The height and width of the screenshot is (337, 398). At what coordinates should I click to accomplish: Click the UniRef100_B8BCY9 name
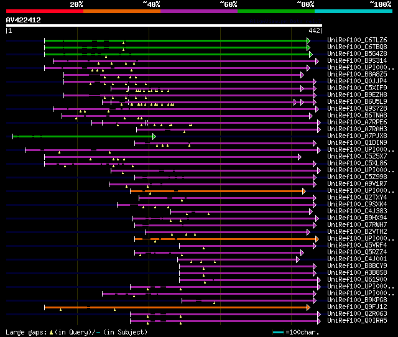pyautogui.click(x=357, y=266)
